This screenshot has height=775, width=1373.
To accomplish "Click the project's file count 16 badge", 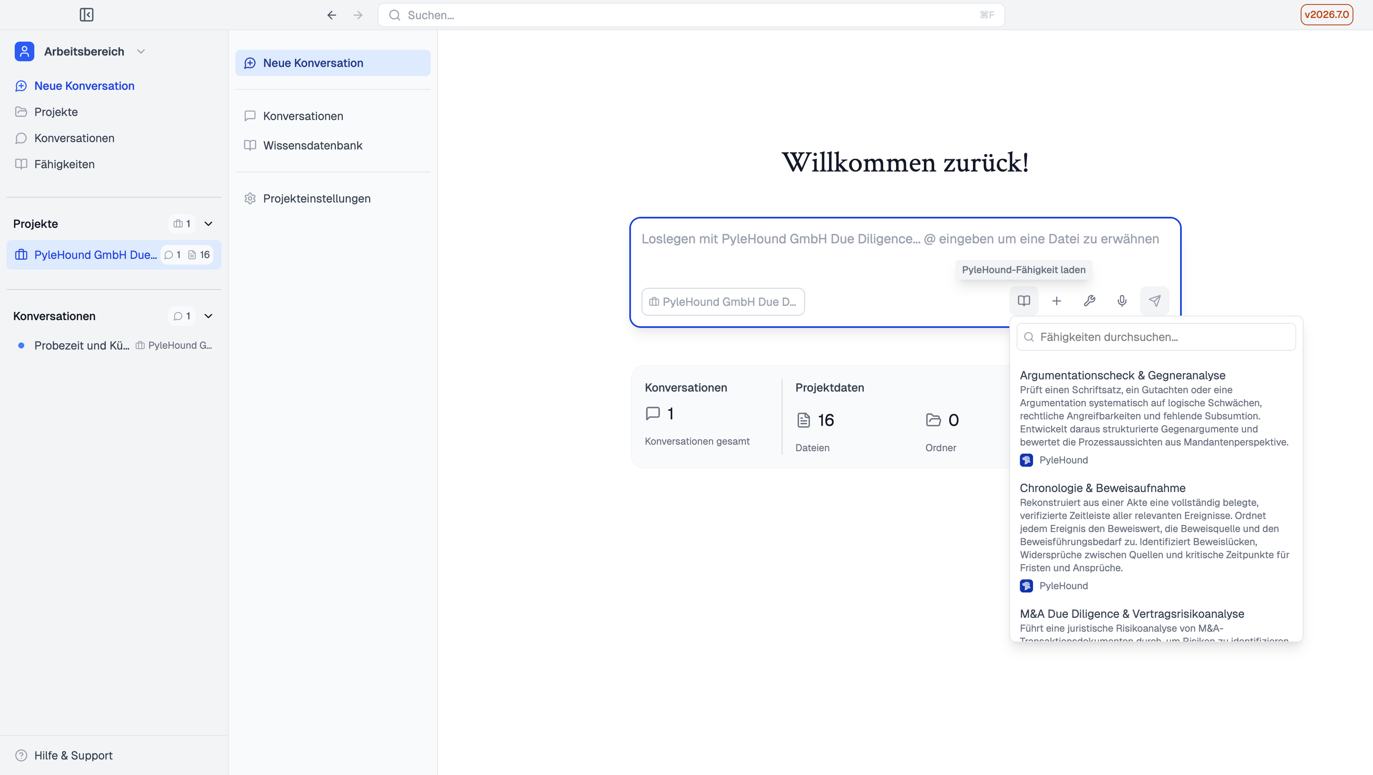I will [x=199, y=255].
